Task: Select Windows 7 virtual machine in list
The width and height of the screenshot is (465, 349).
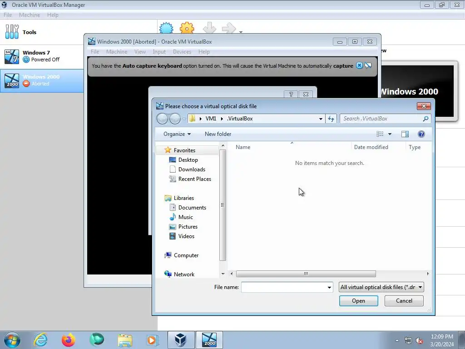Action: (x=41, y=56)
